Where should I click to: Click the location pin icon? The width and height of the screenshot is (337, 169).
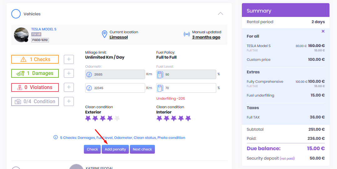pyautogui.click(x=105, y=34)
